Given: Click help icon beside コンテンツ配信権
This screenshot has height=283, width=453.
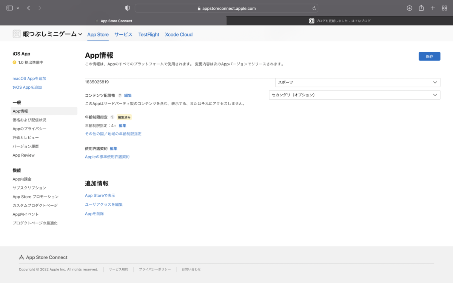Looking at the screenshot, I should tap(120, 95).
